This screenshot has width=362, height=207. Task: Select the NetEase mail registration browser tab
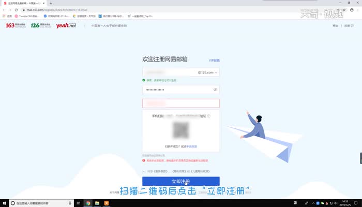pos(24,3)
